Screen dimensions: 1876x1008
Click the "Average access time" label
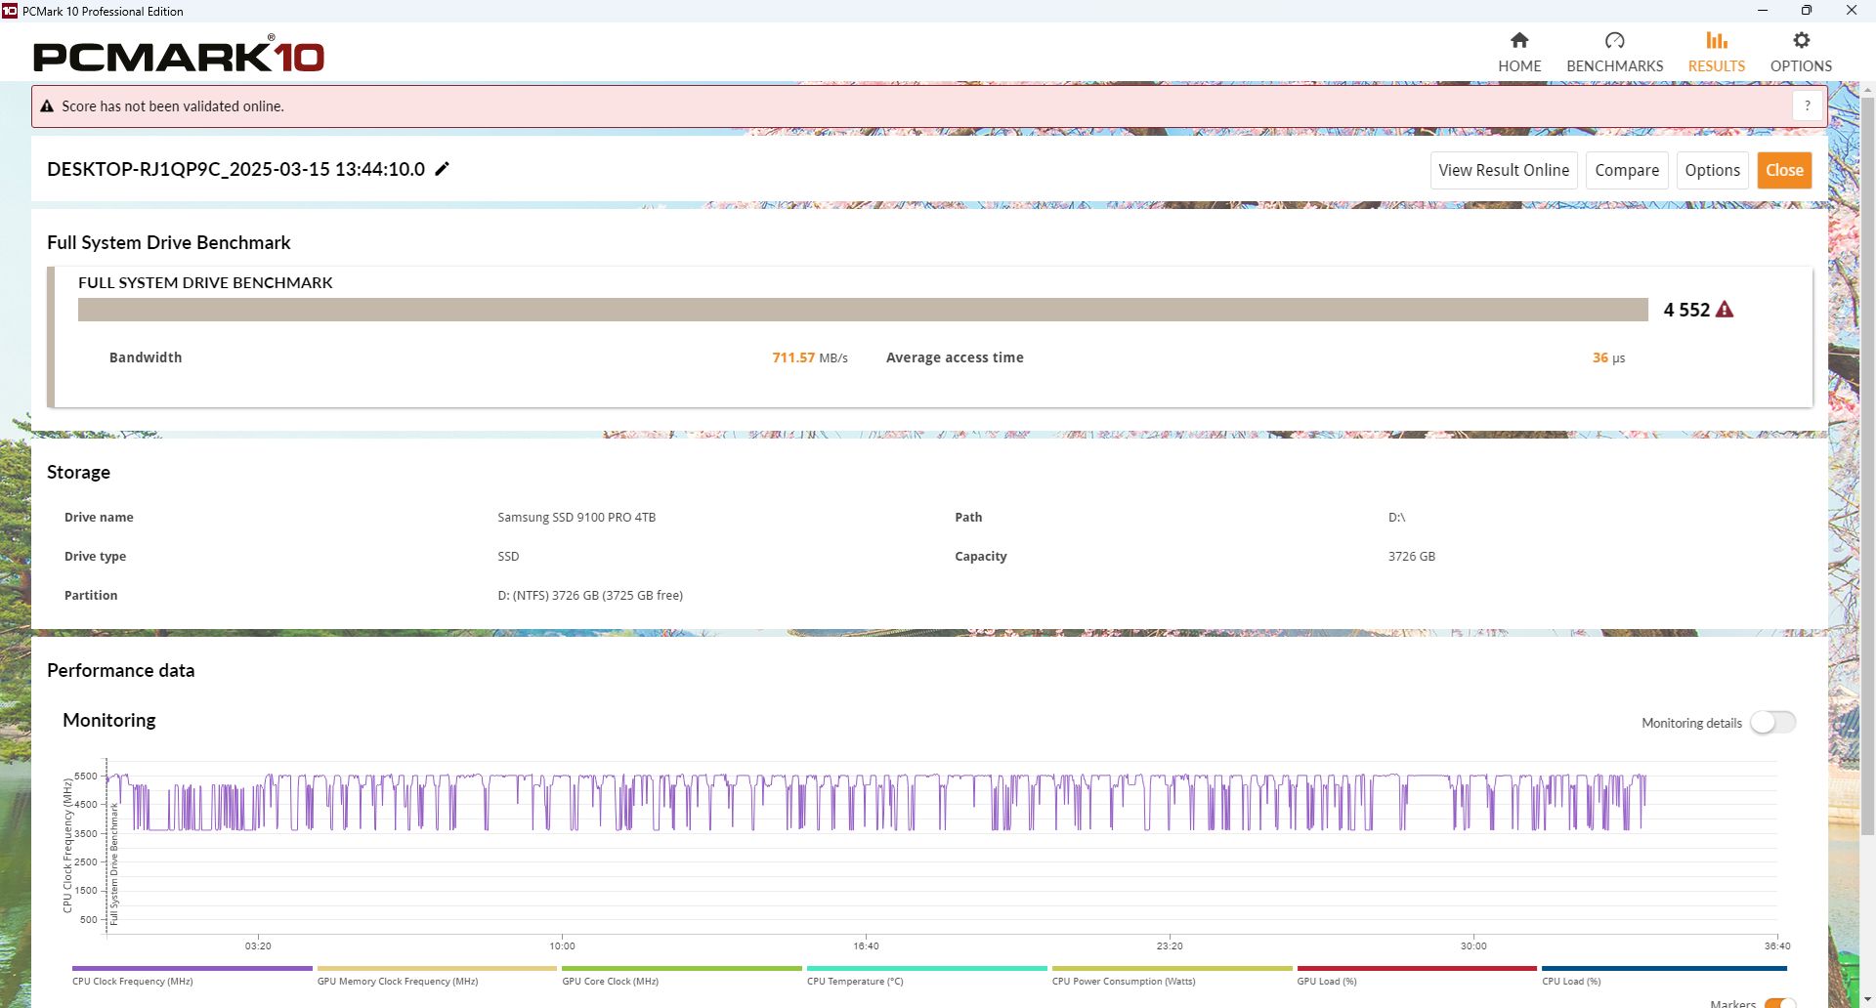click(x=955, y=357)
